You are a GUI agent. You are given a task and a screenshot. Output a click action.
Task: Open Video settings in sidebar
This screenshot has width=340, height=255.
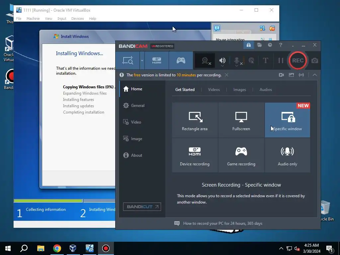(142, 122)
